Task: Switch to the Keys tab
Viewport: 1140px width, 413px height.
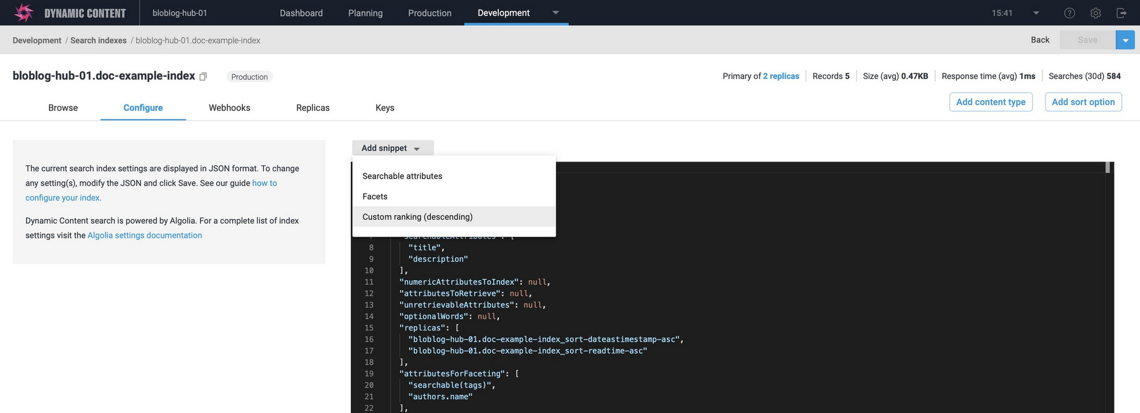Action: point(385,107)
